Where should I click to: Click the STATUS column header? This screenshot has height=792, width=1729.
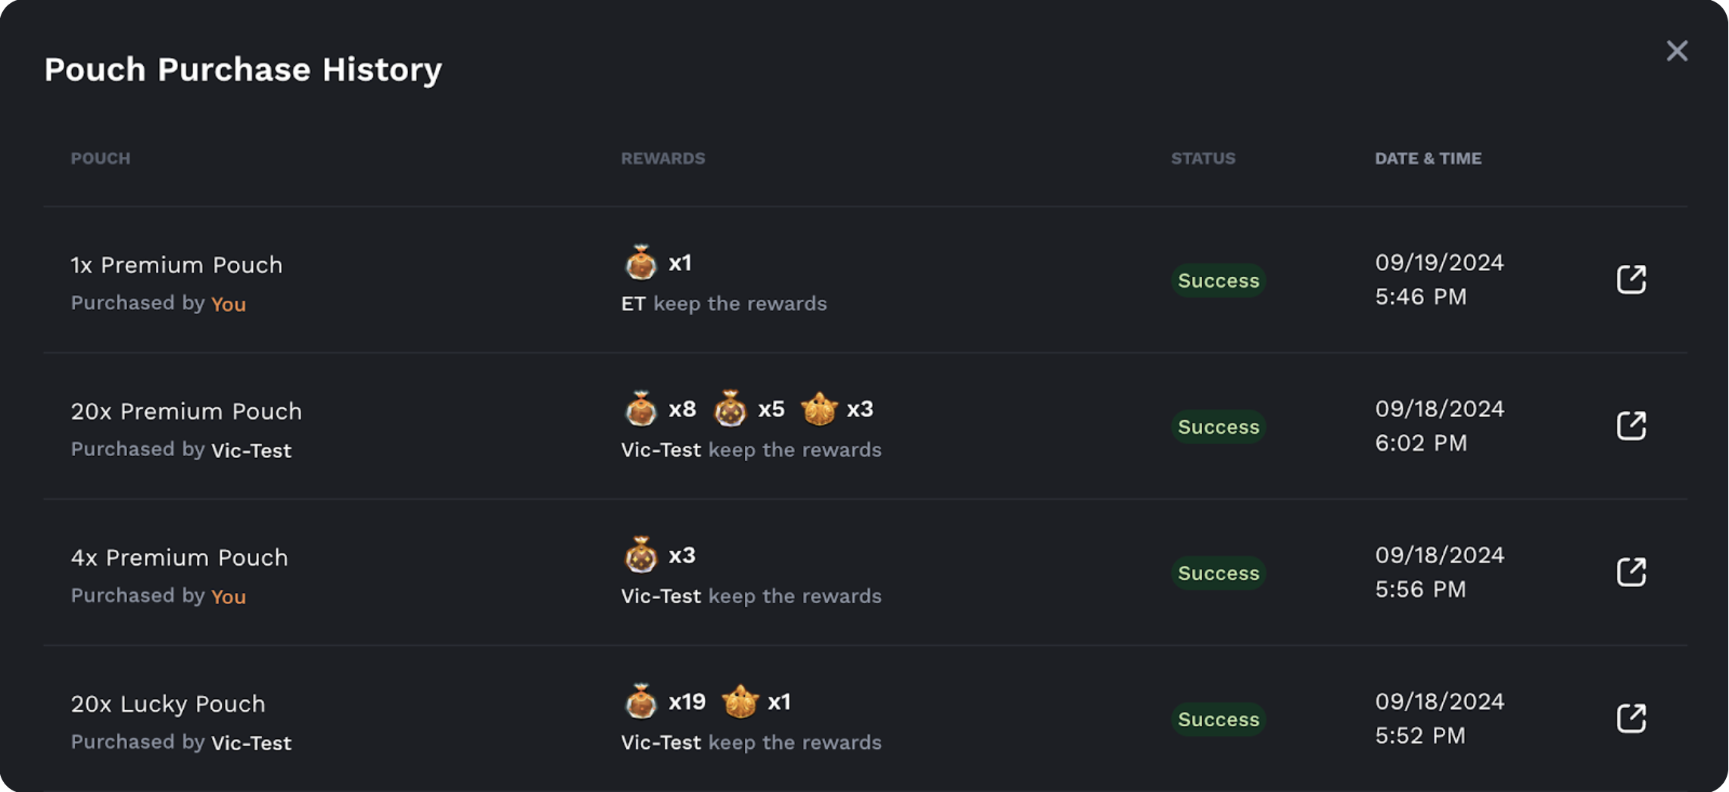[x=1203, y=158]
